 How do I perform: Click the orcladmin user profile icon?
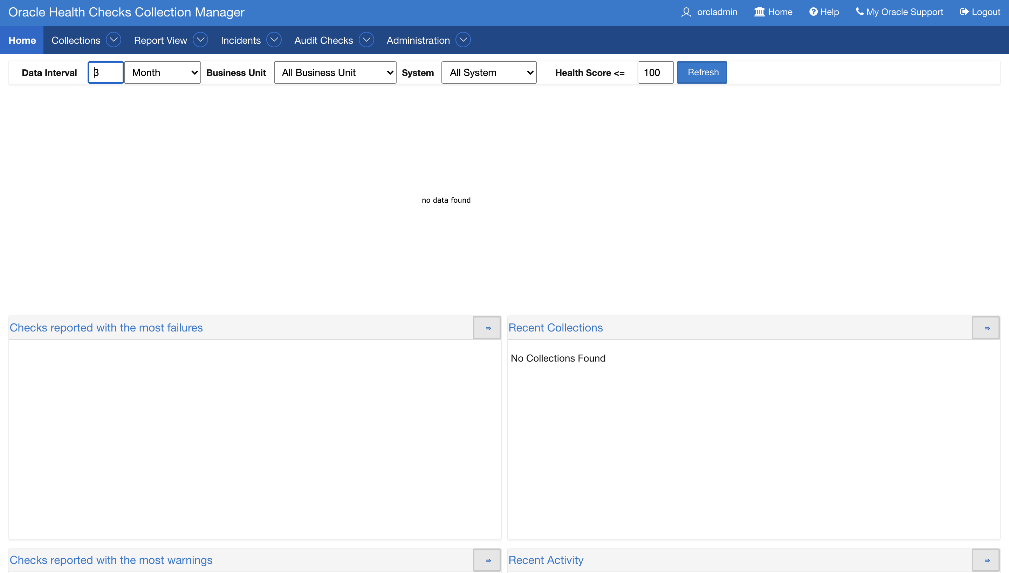(x=686, y=12)
